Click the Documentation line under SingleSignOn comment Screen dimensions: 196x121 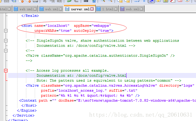pyautogui.click(x=86, y=46)
